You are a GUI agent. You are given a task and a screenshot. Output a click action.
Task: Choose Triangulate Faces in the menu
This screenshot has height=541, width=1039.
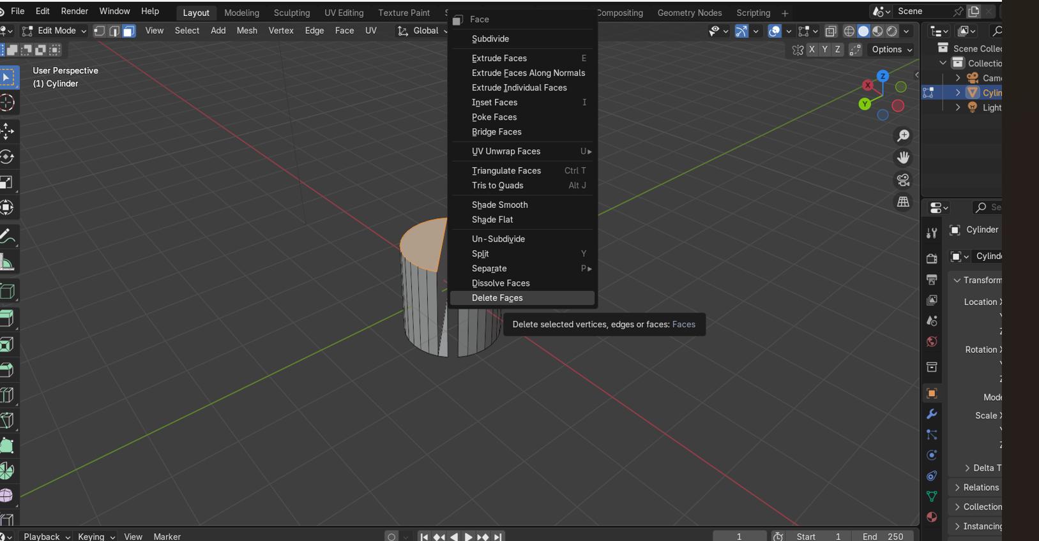click(522, 170)
